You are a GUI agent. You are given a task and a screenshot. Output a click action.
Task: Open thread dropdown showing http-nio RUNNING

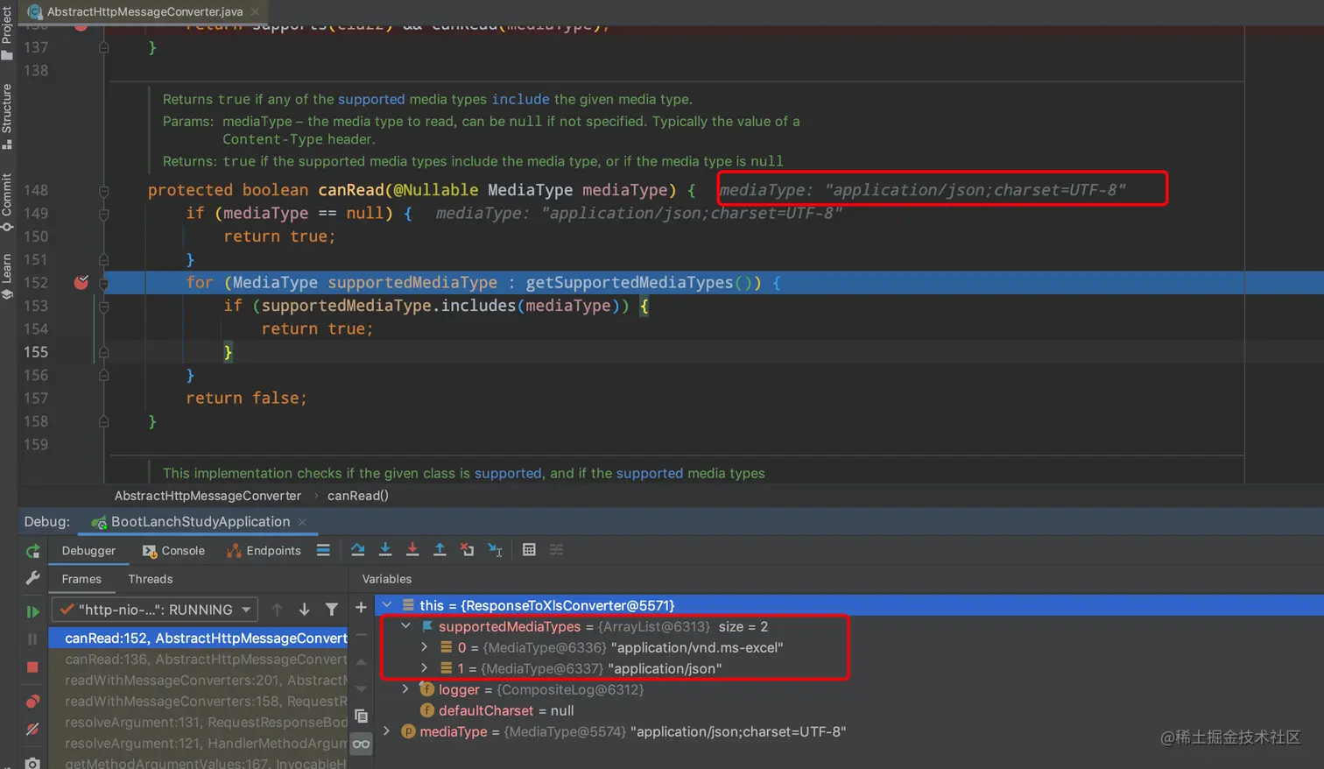click(x=155, y=610)
